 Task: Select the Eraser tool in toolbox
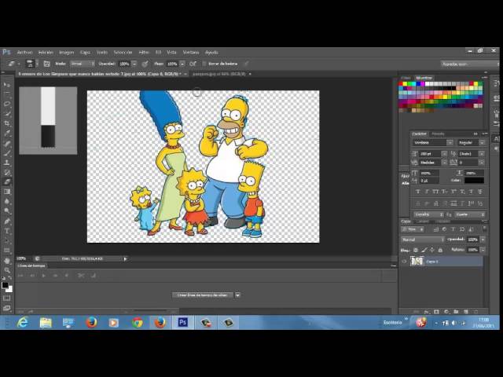click(x=7, y=181)
